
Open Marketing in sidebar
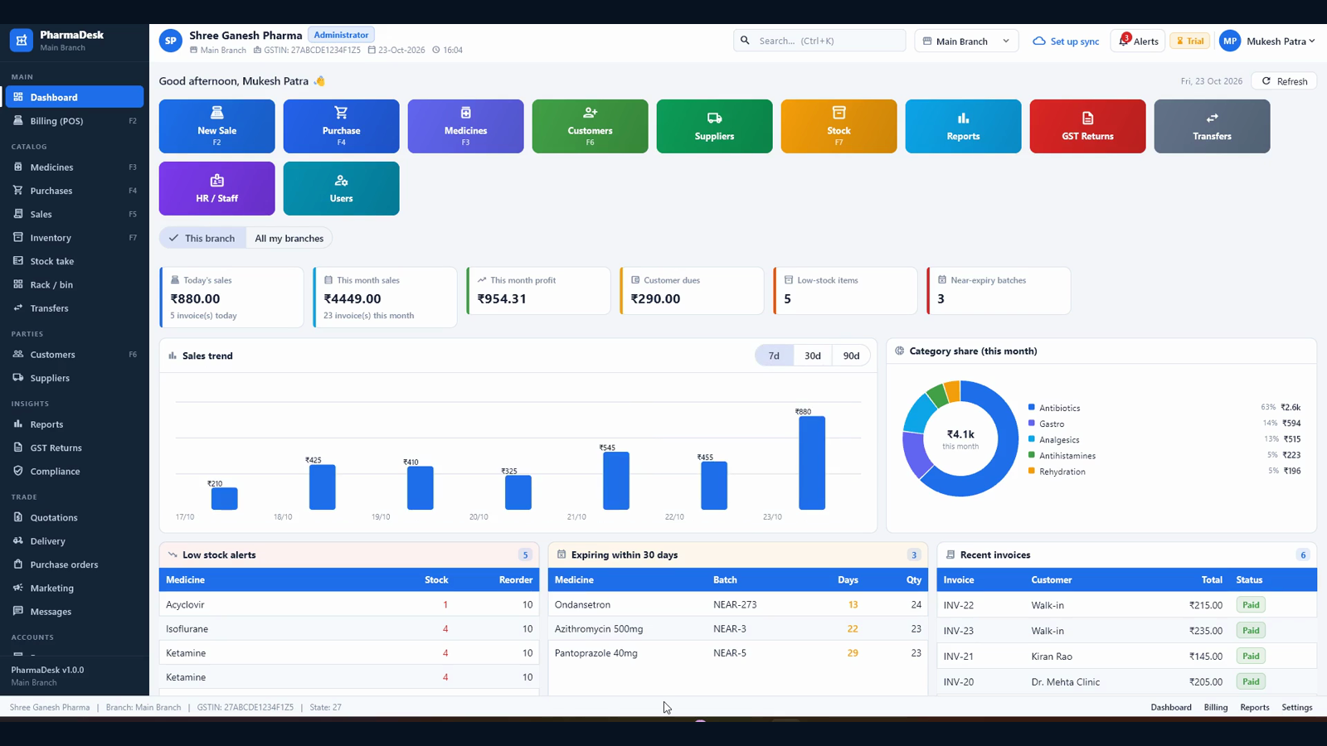click(75, 588)
